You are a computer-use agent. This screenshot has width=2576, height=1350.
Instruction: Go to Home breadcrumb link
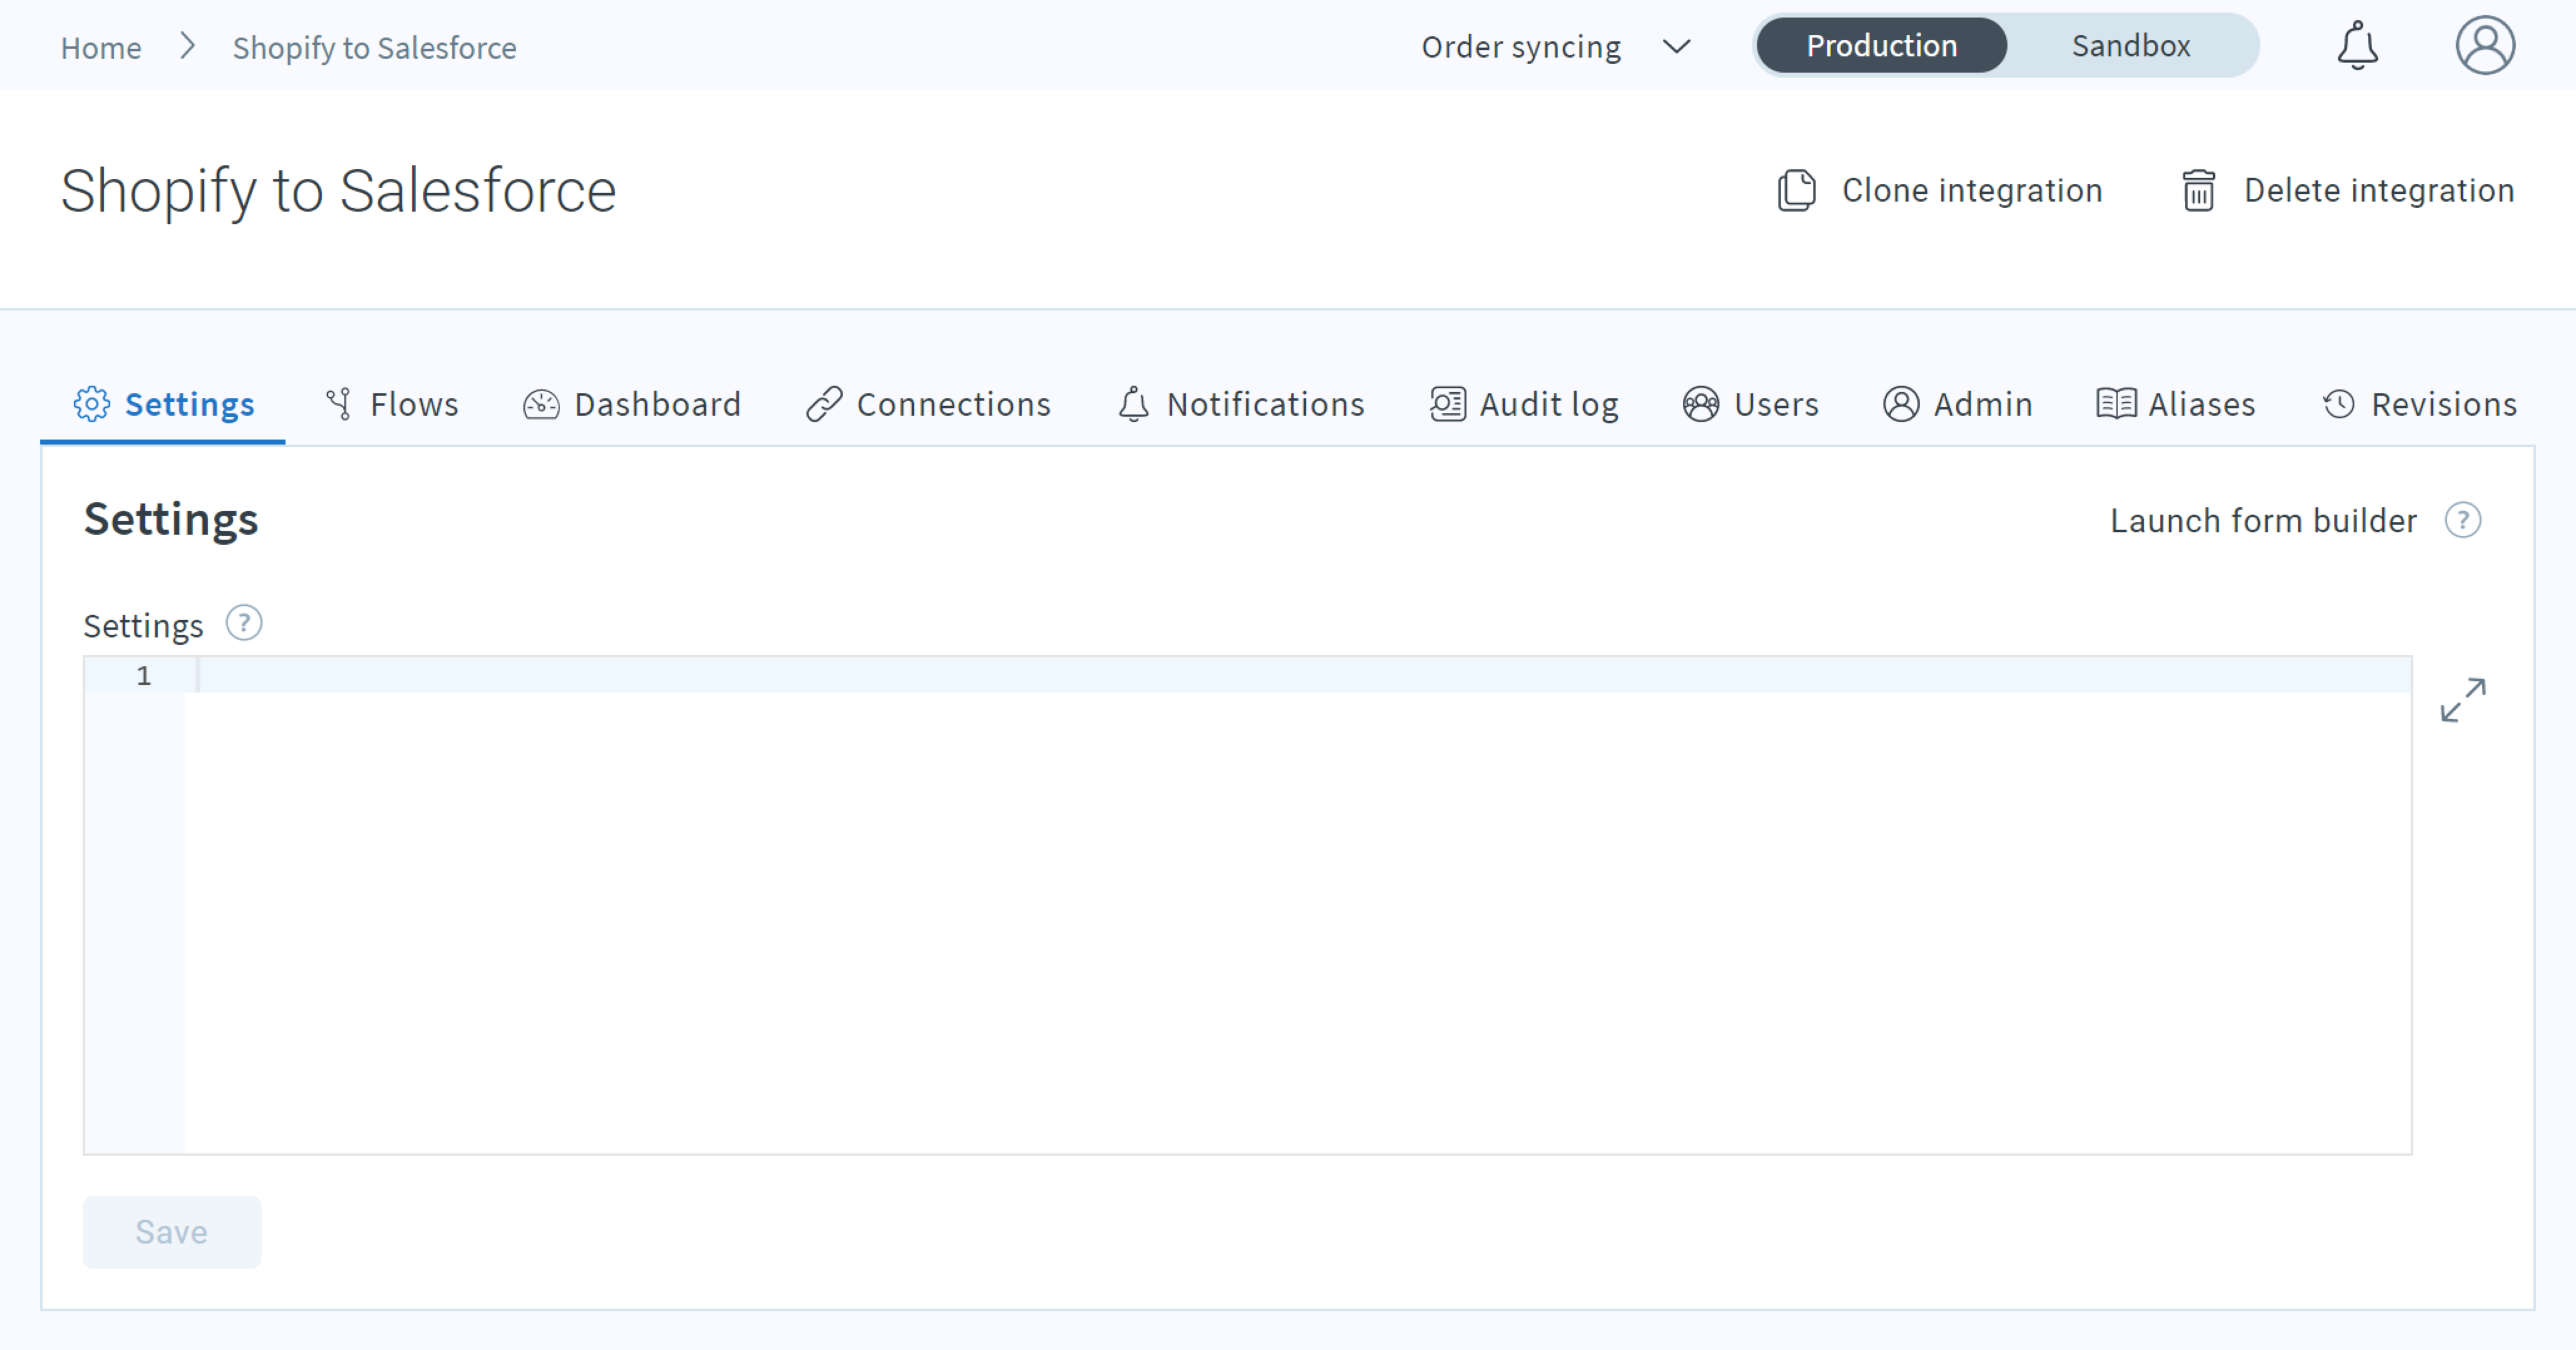coord(101,47)
